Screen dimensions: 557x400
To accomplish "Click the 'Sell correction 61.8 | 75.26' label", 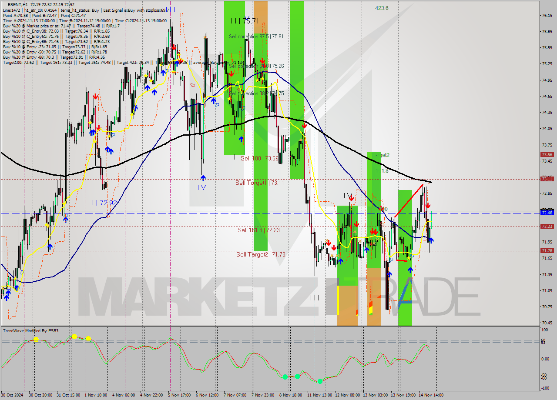I will [x=256, y=66].
